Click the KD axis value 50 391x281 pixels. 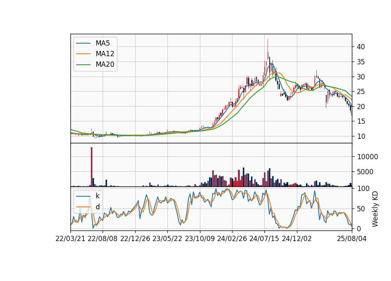point(361,209)
